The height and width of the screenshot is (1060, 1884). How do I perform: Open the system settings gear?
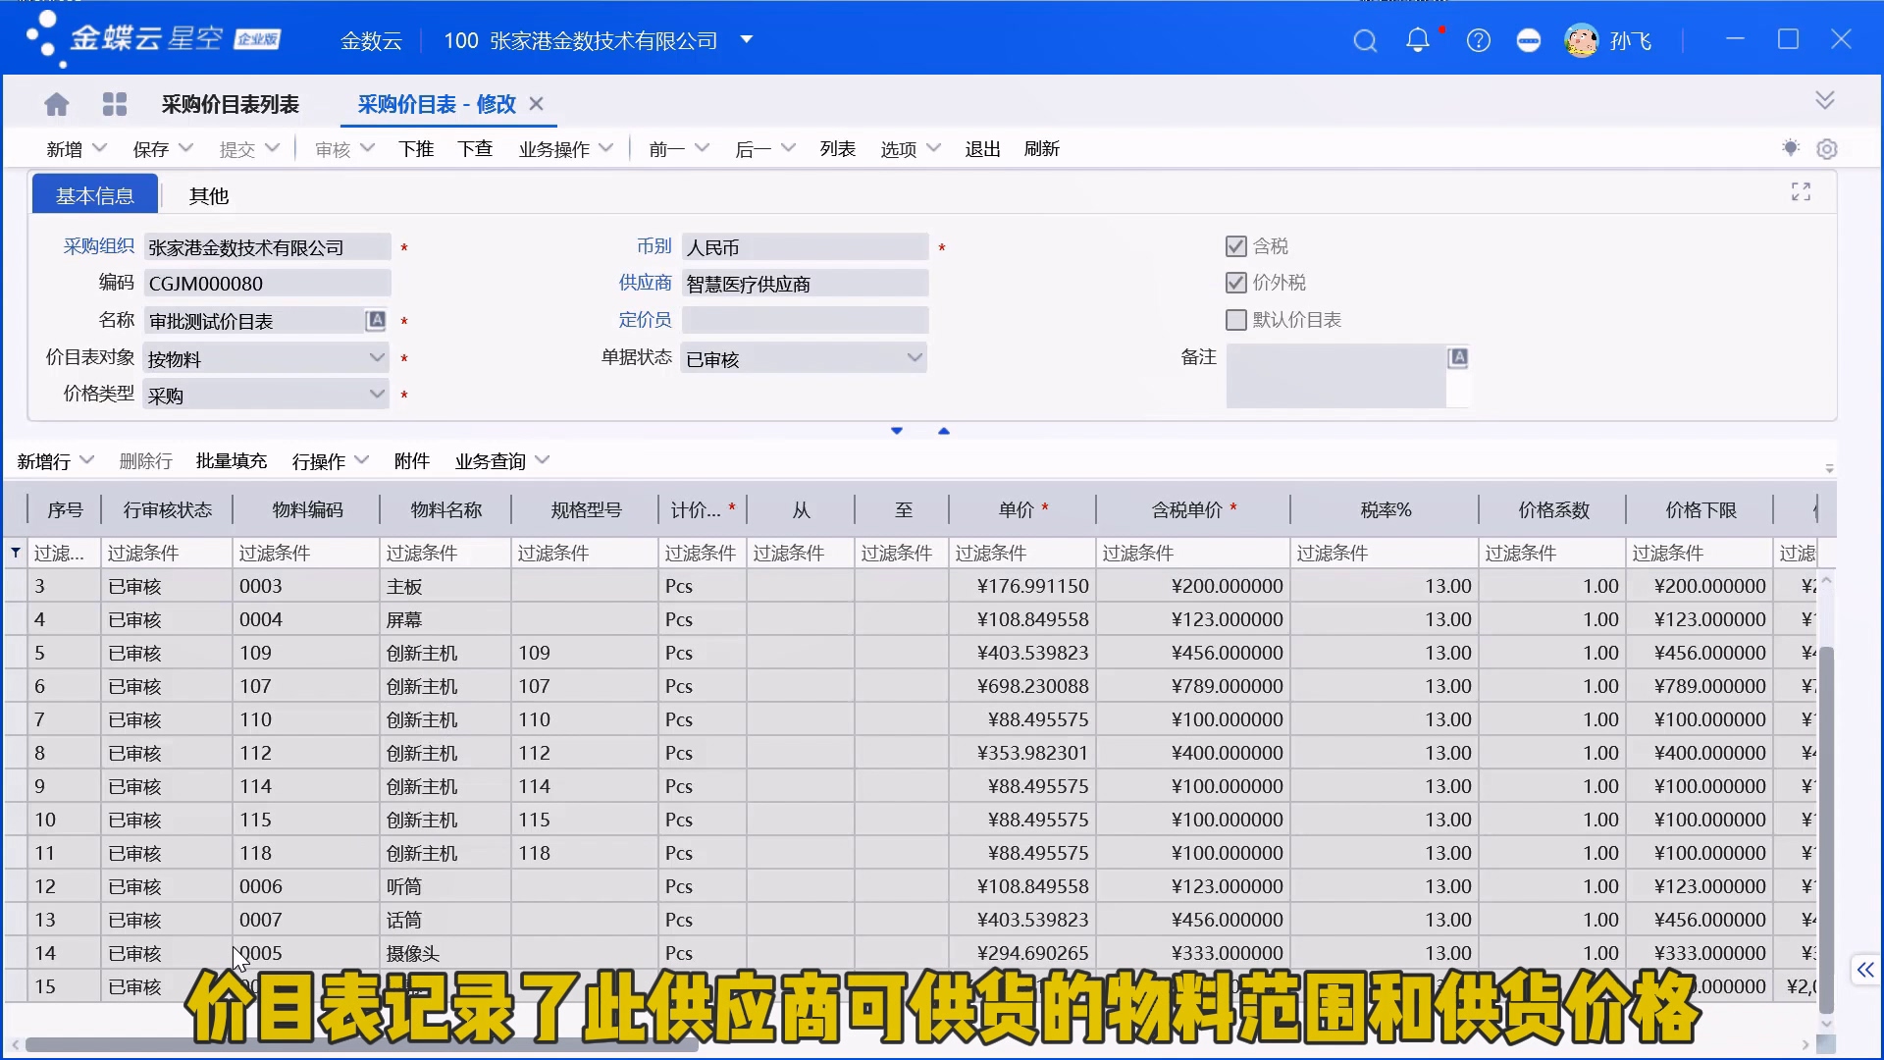point(1827,148)
